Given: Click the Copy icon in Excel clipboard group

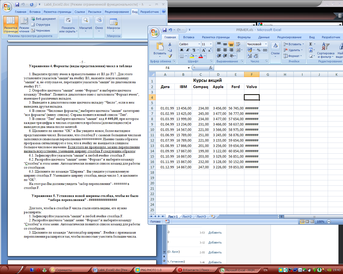Looking at the screenshot, I should click(x=170, y=50).
